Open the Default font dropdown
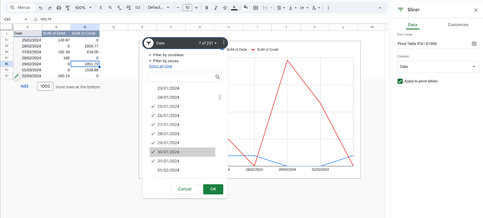 pyautogui.click(x=158, y=8)
